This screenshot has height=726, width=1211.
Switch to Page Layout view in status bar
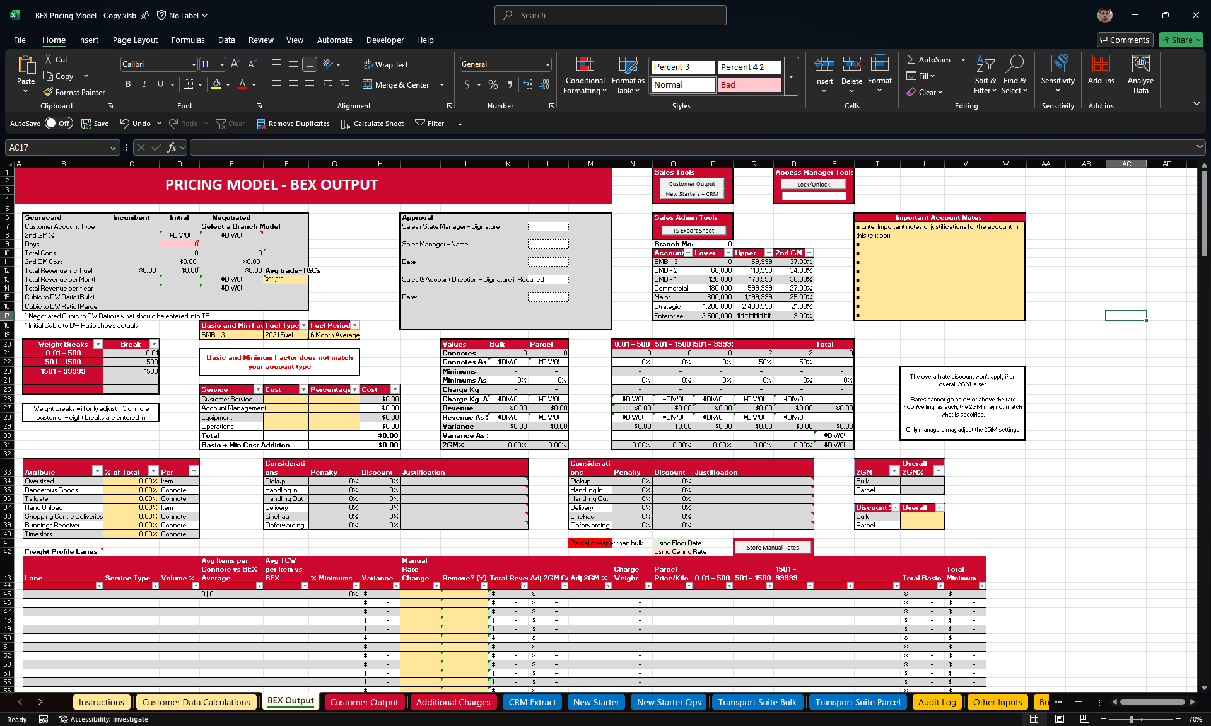[x=1060, y=719]
